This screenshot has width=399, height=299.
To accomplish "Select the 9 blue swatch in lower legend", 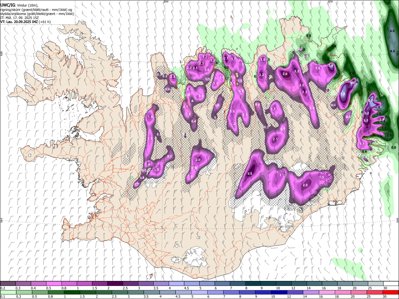I will point(263,292).
